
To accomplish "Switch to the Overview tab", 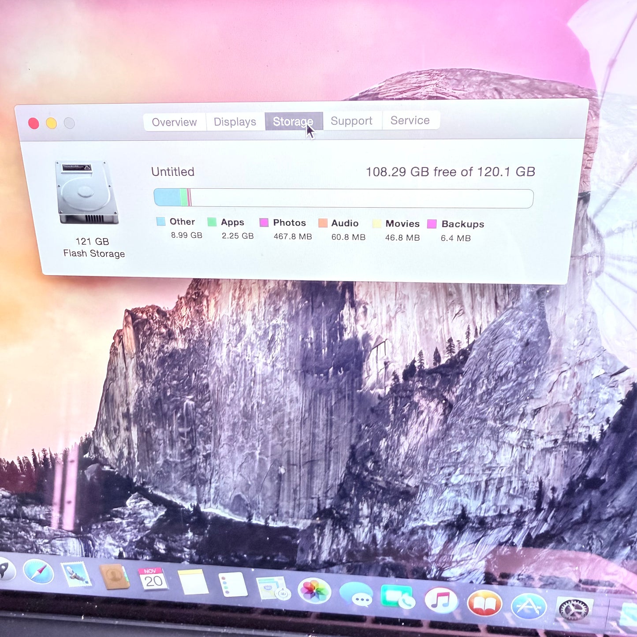I will click(x=174, y=122).
